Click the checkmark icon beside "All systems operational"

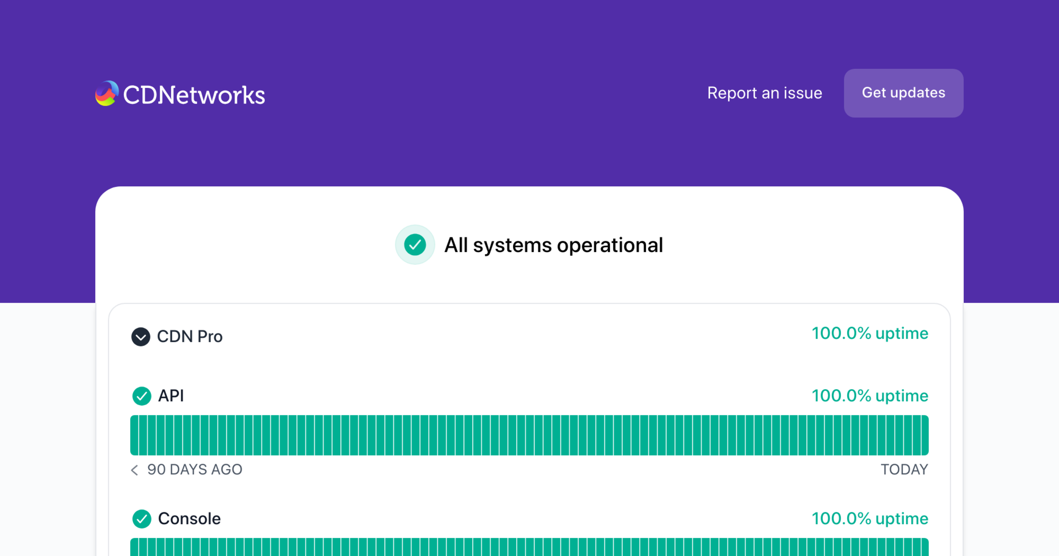point(415,245)
